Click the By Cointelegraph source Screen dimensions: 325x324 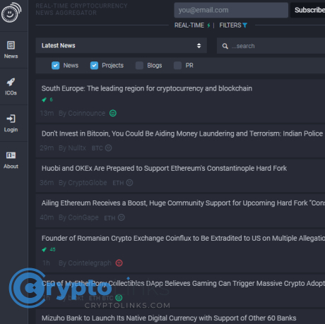(x=85, y=263)
